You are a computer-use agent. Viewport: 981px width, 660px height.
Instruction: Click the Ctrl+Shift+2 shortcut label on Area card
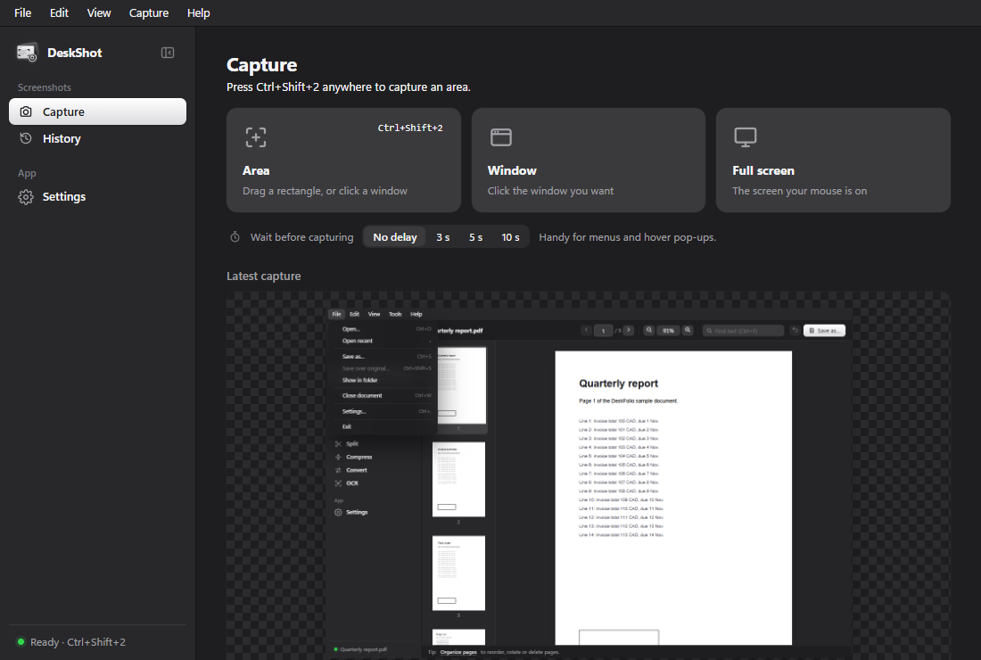[x=410, y=128]
